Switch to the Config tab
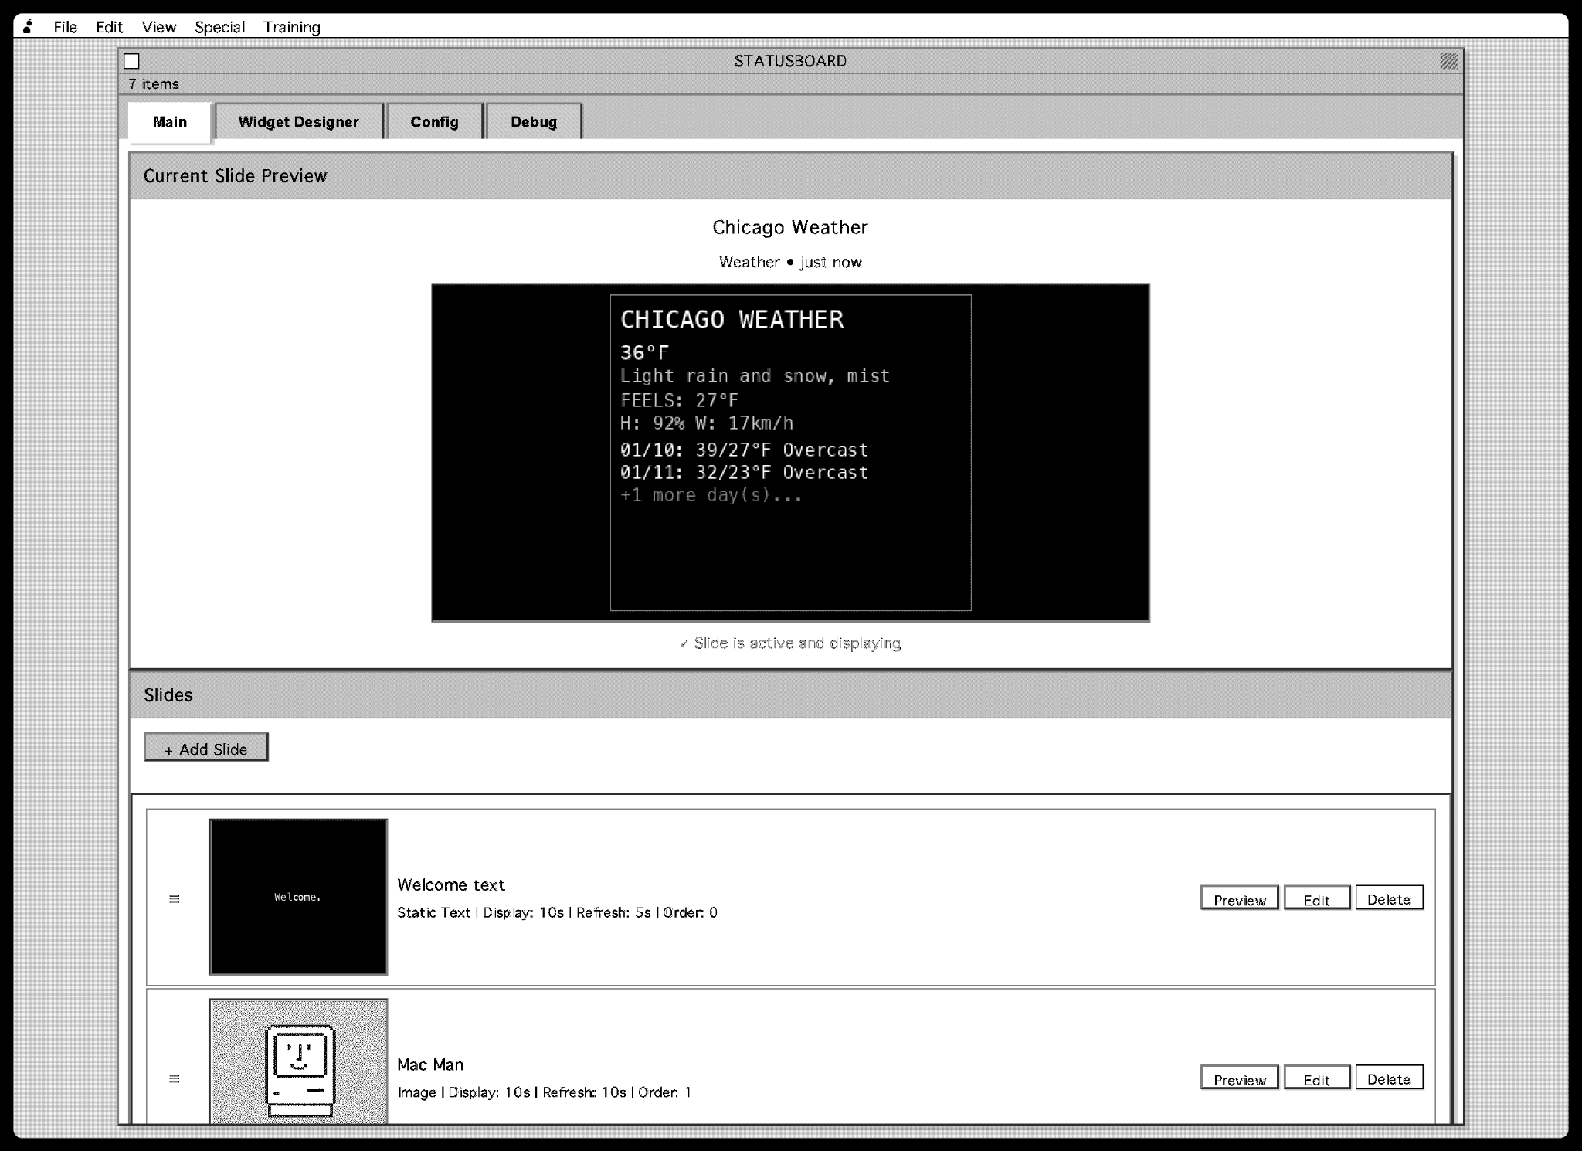 pos(434,122)
